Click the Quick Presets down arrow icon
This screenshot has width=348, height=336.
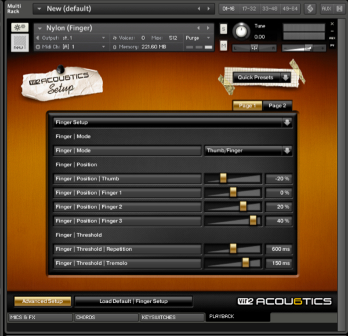[x=285, y=78]
